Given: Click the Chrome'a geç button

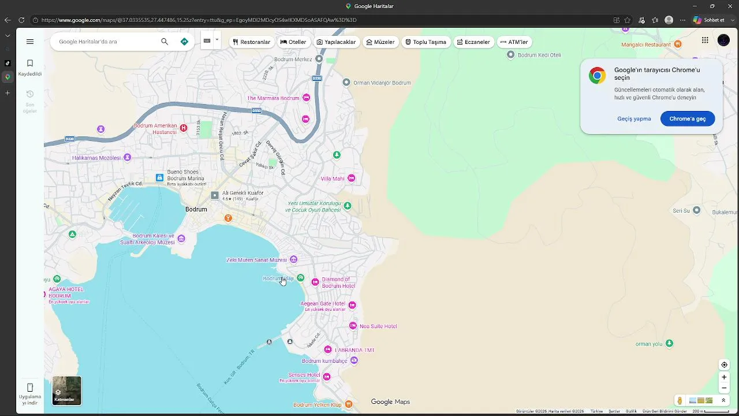Looking at the screenshot, I should pyautogui.click(x=688, y=118).
